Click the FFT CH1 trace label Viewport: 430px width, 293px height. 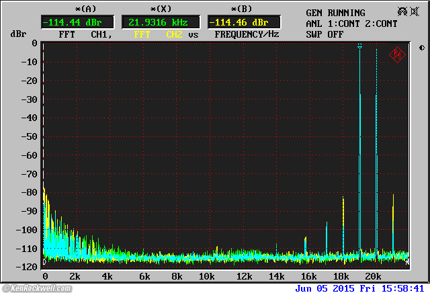[x=81, y=34]
